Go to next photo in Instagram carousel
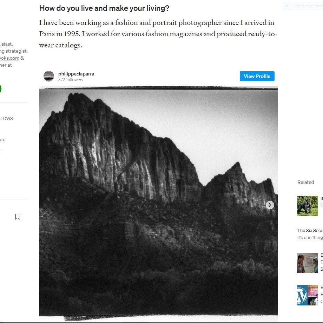This screenshot has width=323, height=323. pos(270,205)
